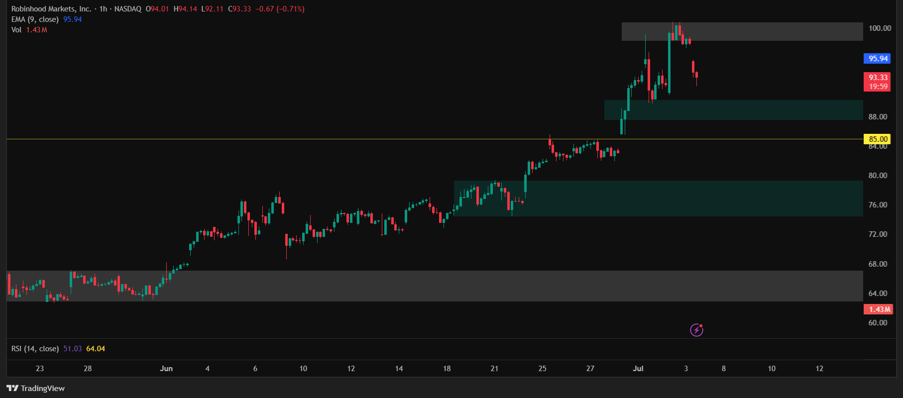Click the 100.00 price scale value
The width and height of the screenshot is (903, 398).
pyautogui.click(x=880, y=28)
